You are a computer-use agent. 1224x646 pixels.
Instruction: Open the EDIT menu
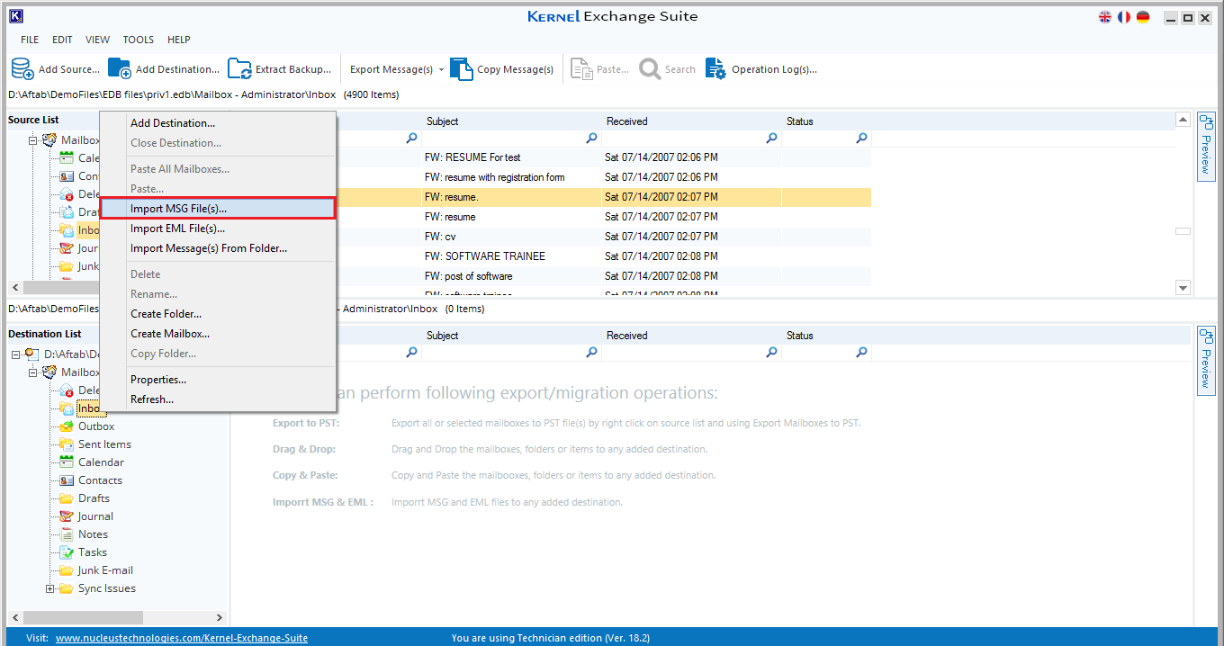click(62, 40)
